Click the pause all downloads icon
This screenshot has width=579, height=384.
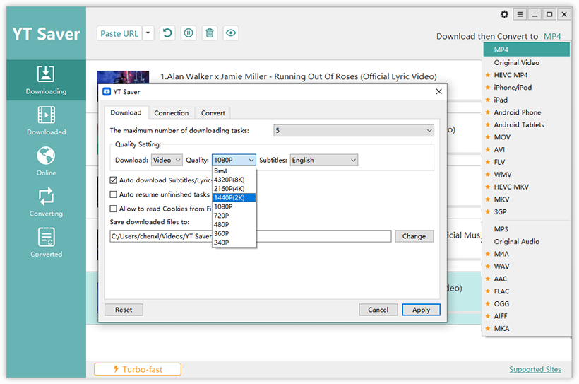point(189,33)
